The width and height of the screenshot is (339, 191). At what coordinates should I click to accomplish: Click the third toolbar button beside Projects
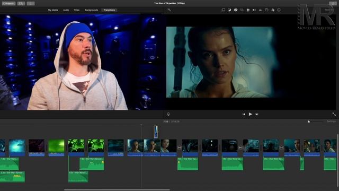[x=31, y=4]
